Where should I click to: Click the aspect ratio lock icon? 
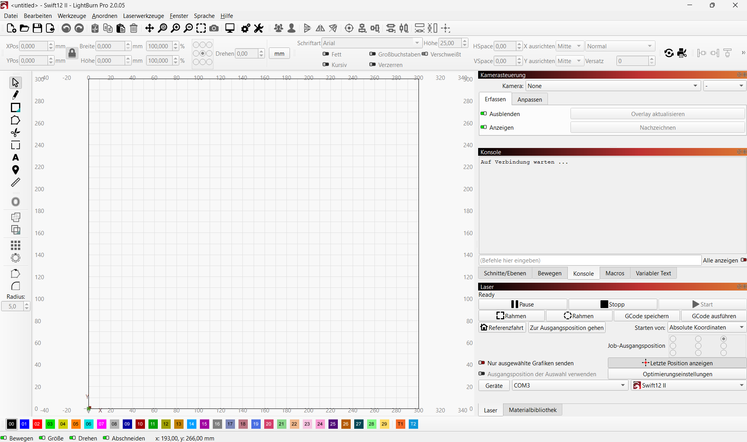(72, 53)
